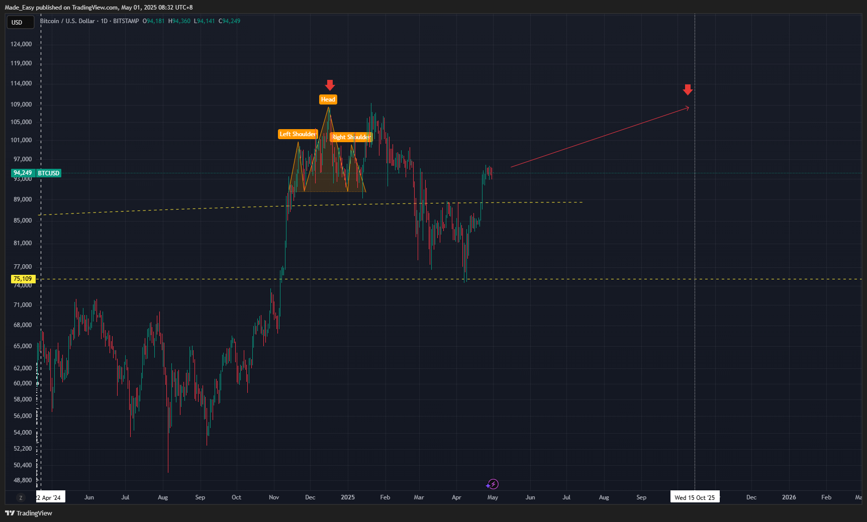
Task: Click the red down arrow above the Head label
Action: (329, 85)
